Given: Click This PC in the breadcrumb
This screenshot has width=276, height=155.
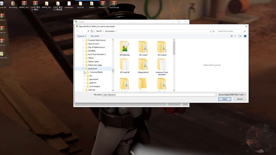Looking at the screenshot, I should tap(99, 31).
